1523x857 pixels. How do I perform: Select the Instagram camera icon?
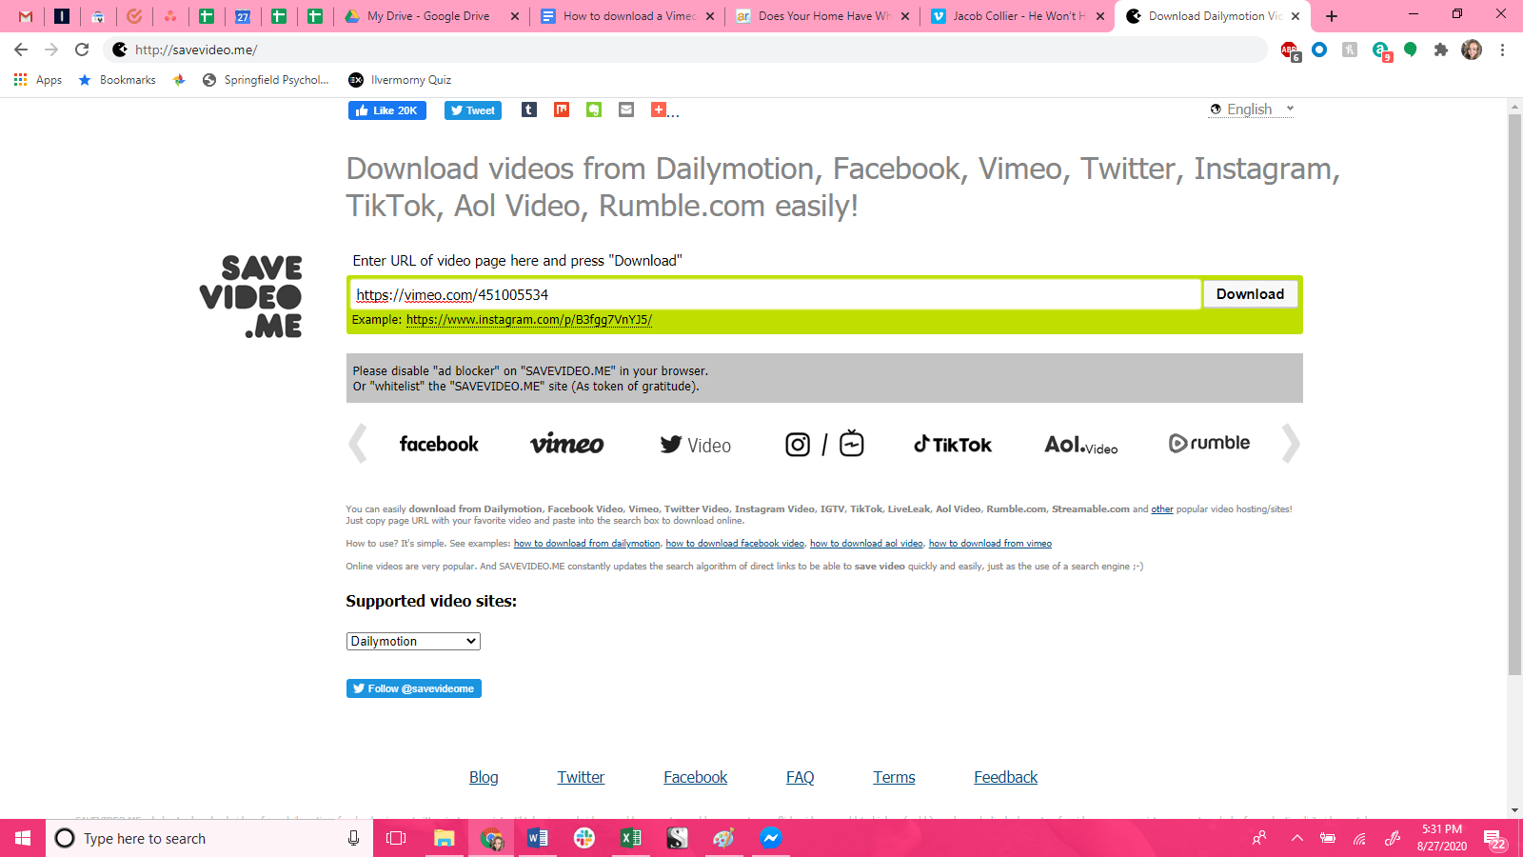click(x=798, y=445)
